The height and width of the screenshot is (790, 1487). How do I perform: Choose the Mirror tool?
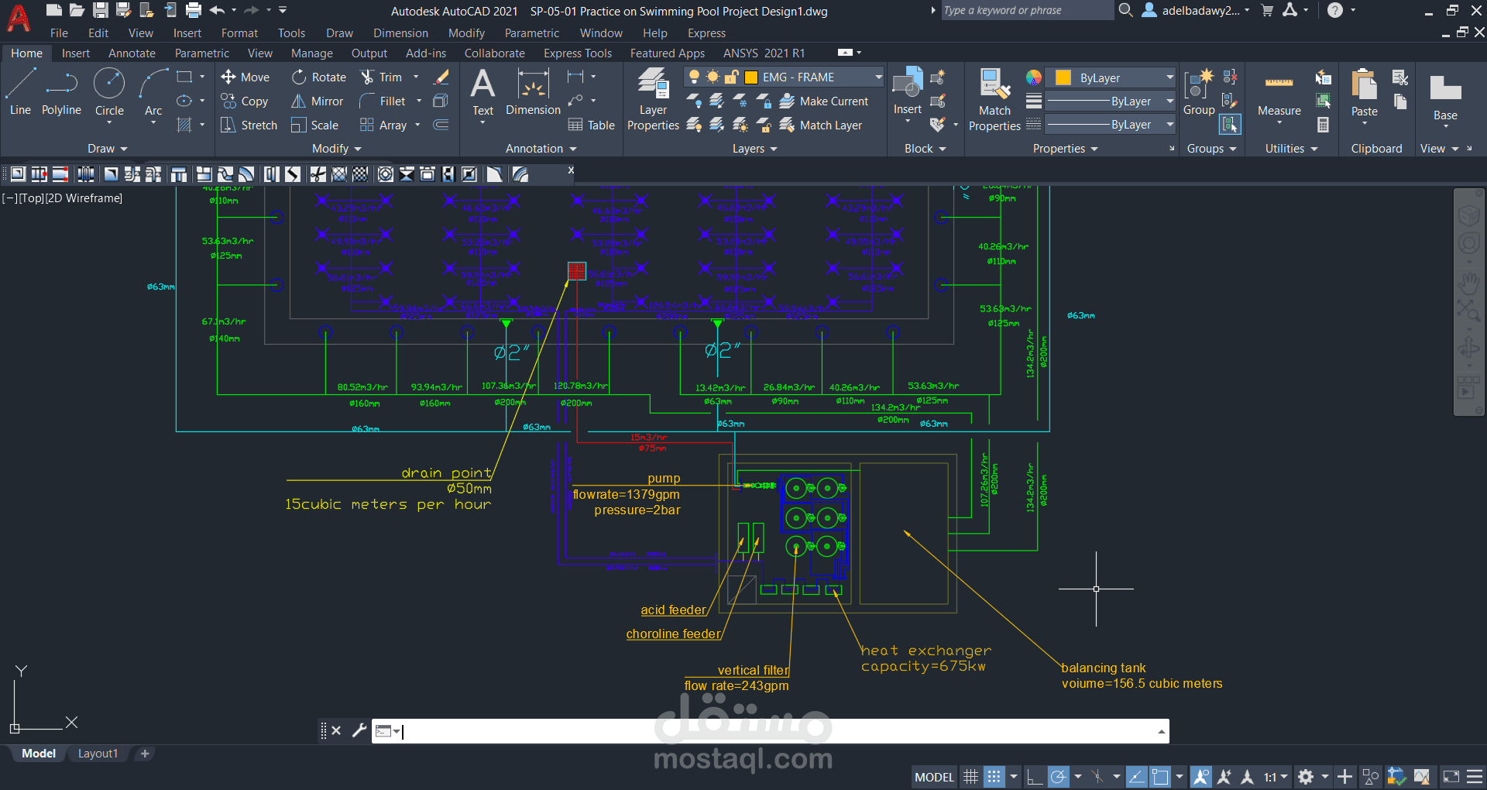[318, 101]
